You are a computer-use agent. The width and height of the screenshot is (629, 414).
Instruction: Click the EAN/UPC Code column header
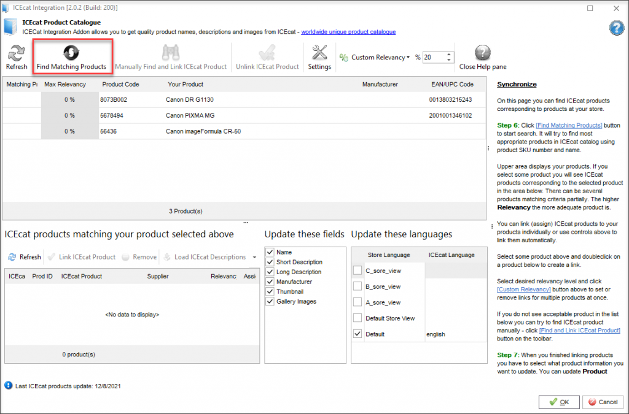452,84
